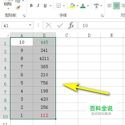Toggle Italic formatting

tap(38, 6)
